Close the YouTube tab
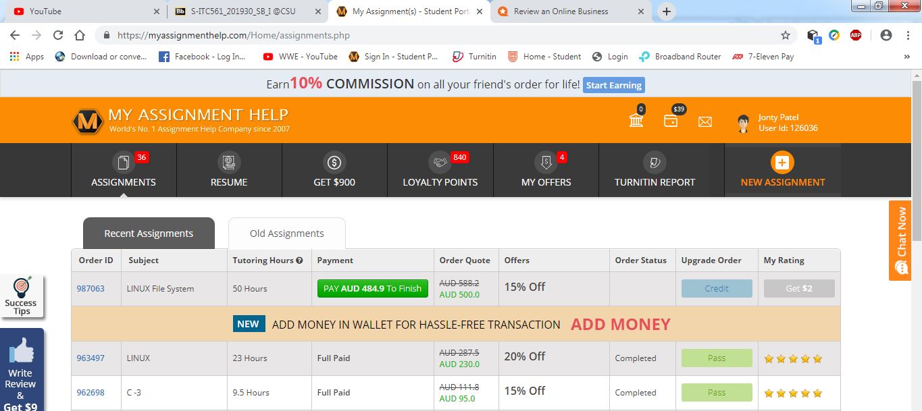 tap(157, 11)
